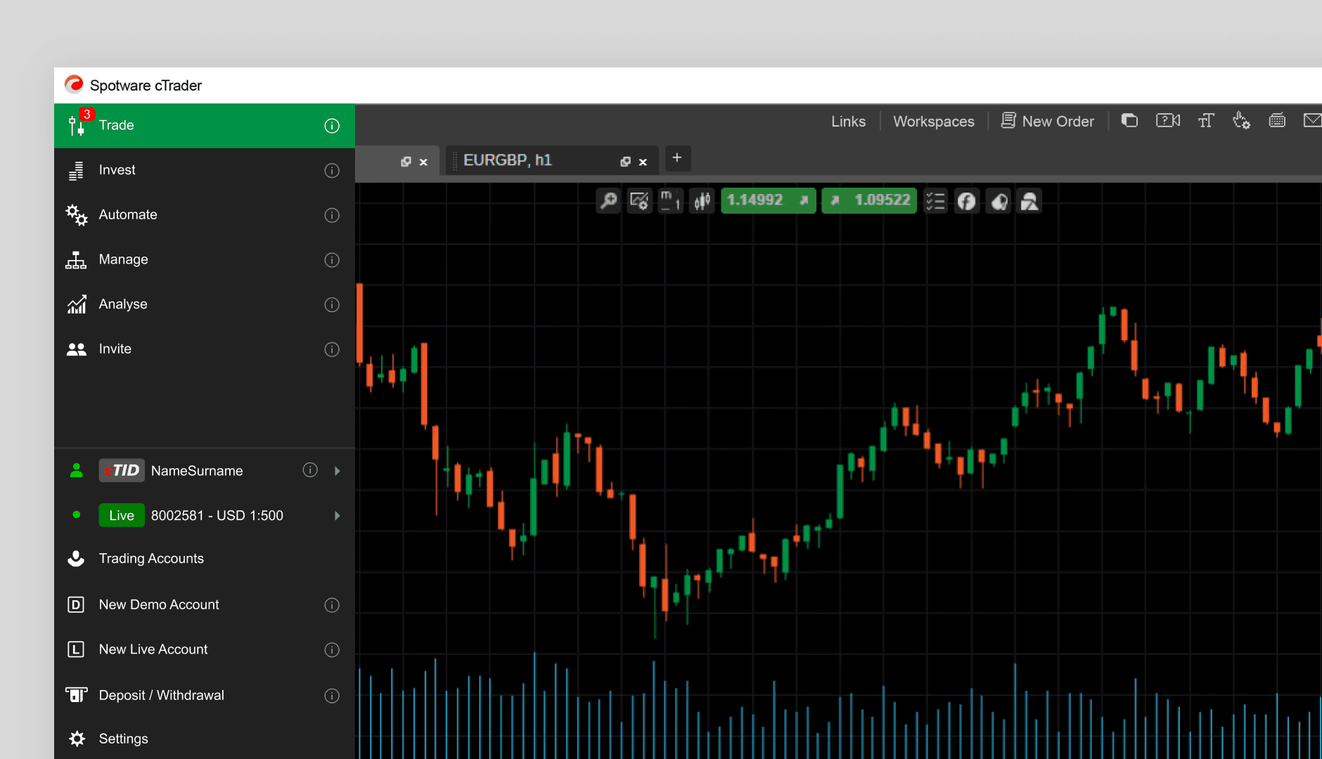Screen dimensions: 1322x759
Task: Click the info icon next to Invest
Action: click(332, 171)
